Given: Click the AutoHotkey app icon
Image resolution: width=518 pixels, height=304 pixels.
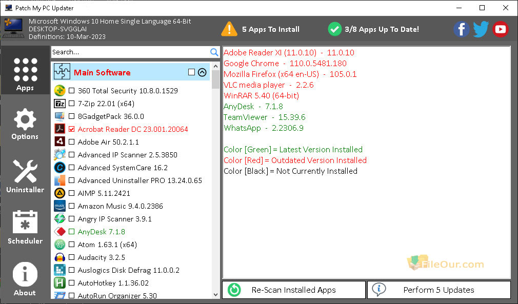Looking at the screenshot, I should point(59,283).
